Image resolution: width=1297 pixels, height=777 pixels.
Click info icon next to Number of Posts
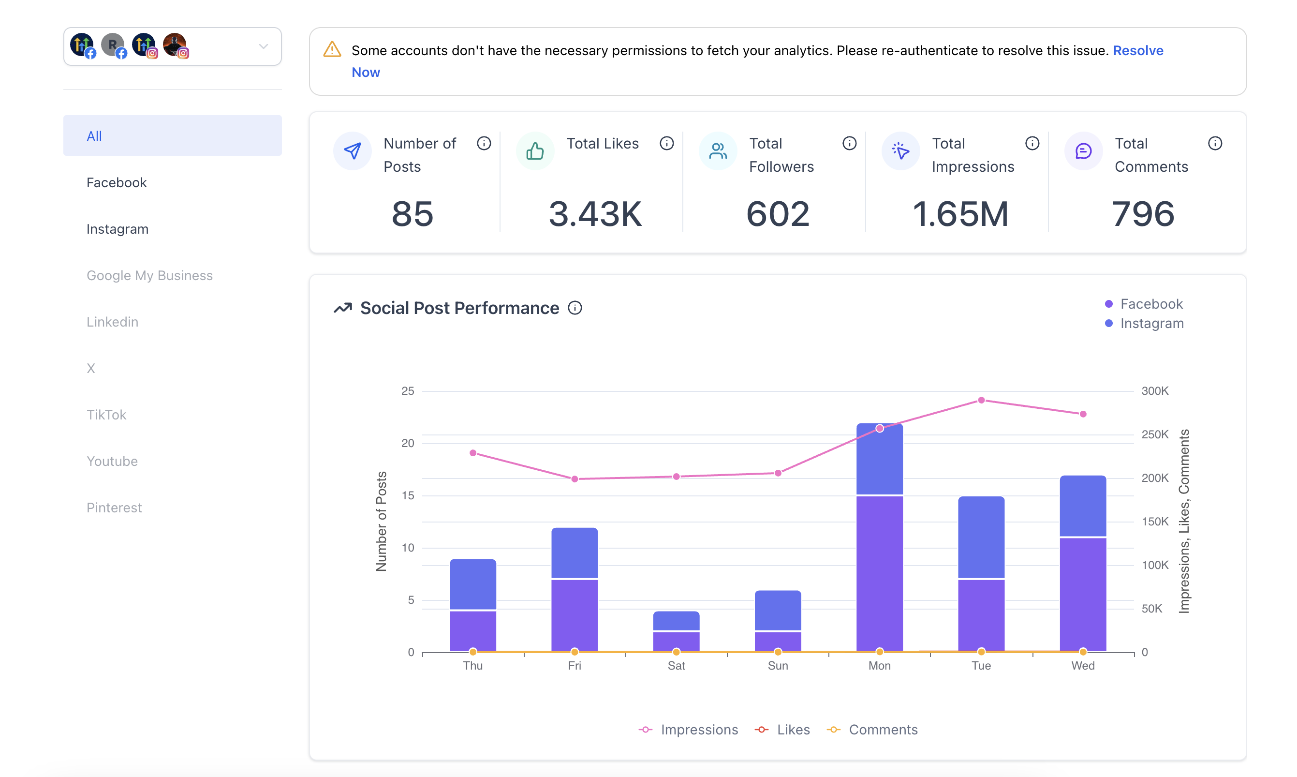click(x=484, y=144)
